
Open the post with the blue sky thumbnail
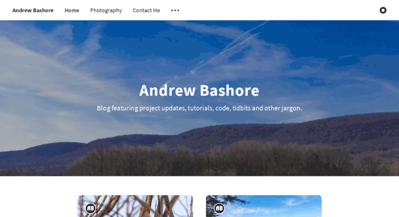tap(263, 206)
